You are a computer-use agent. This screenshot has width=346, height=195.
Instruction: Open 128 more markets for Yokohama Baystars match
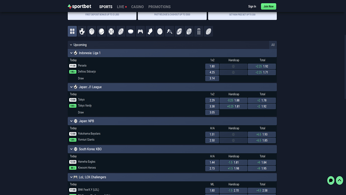click(x=73, y=140)
